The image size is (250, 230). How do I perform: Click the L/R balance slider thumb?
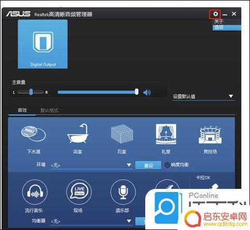click(x=31, y=92)
